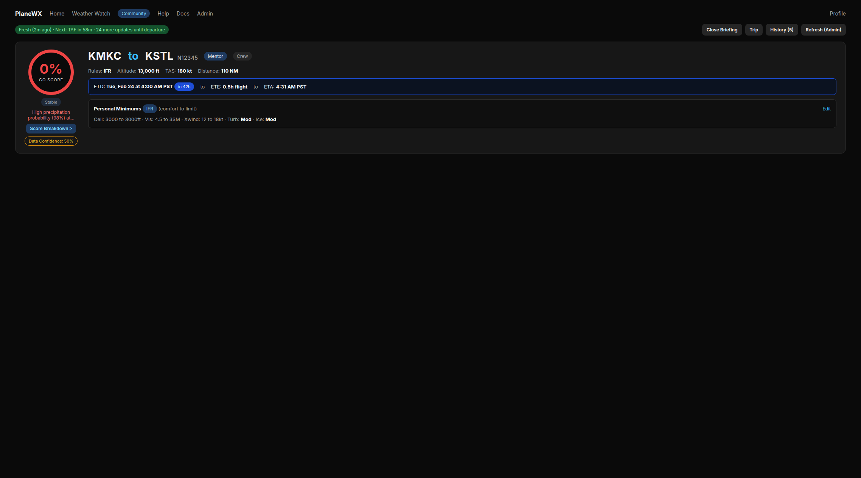Viewport: 861px width, 478px height.
Task: Click the Vis: 4.5 to 3SM minimum
Action: [x=162, y=119]
